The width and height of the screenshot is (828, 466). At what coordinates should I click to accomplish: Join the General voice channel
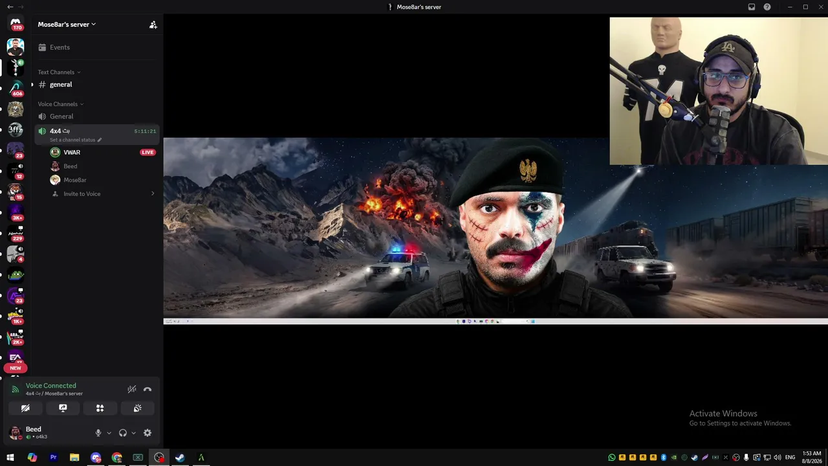coord(97,116)
